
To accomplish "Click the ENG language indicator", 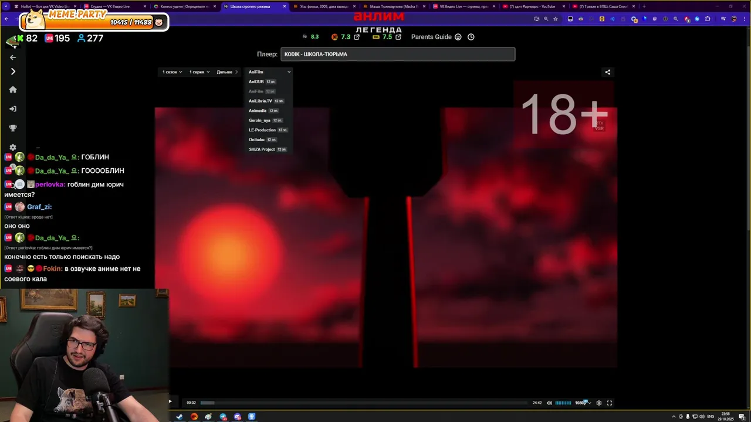I will tap(711, 417).
